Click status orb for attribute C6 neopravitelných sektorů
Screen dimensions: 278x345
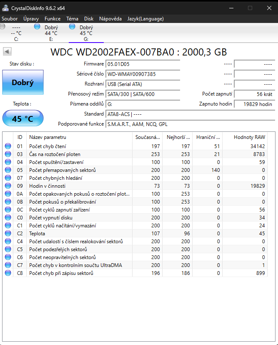pyautogui.click(x=8, y=257)
